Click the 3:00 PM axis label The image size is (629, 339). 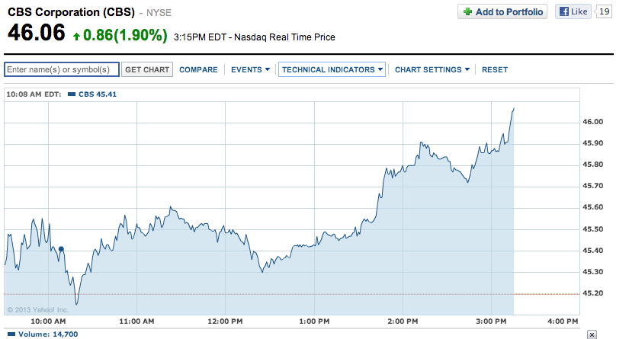point(491,321)
